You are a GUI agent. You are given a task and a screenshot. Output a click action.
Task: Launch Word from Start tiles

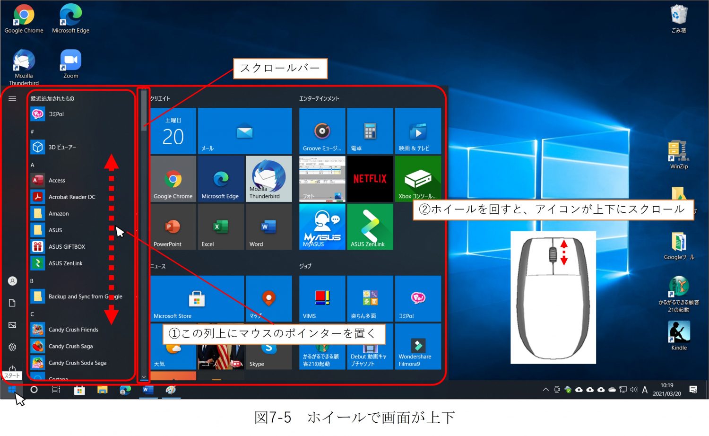point(268,227)
